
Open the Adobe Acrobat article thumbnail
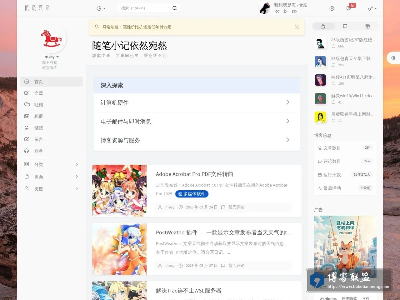point(119,191)
